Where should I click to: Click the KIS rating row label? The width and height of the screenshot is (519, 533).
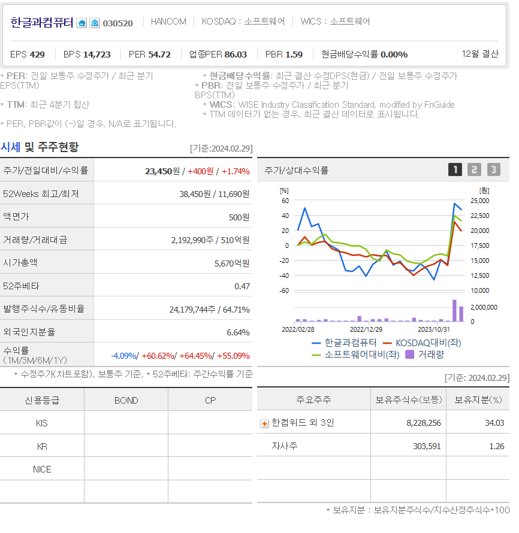pyautogui.click(x=42, y=423)
